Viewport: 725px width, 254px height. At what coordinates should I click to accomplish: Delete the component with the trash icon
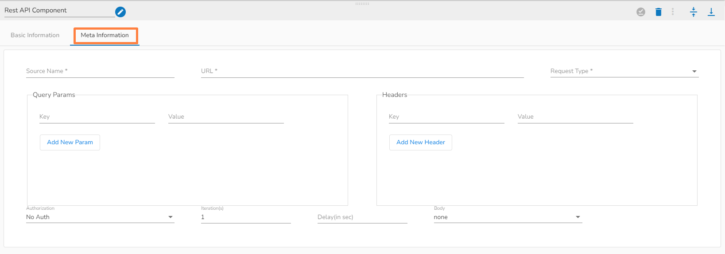pos(659,12)
